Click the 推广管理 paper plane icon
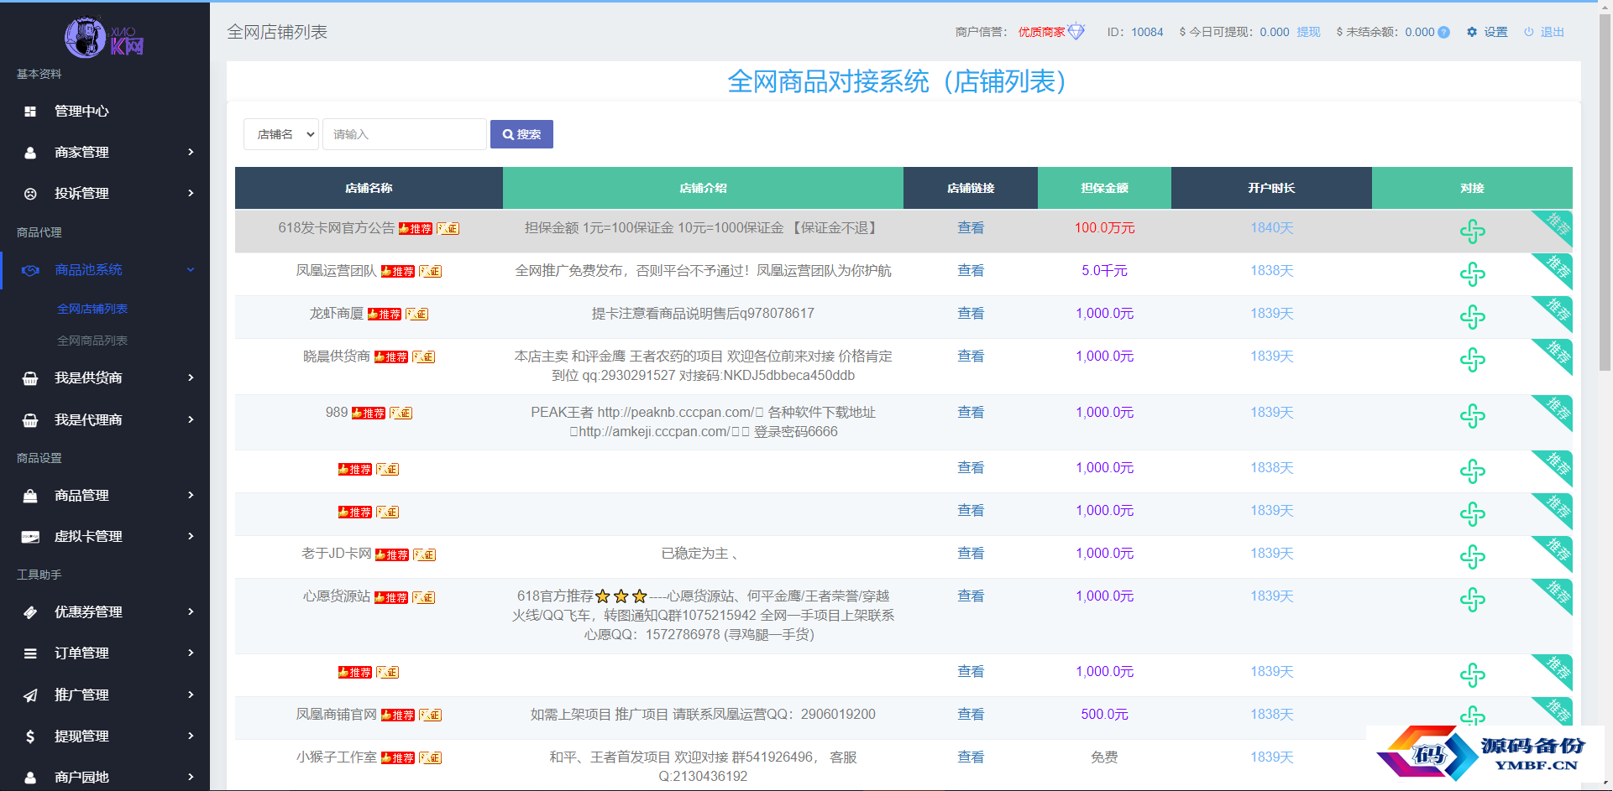The image size is (1613, 791). 30,695
